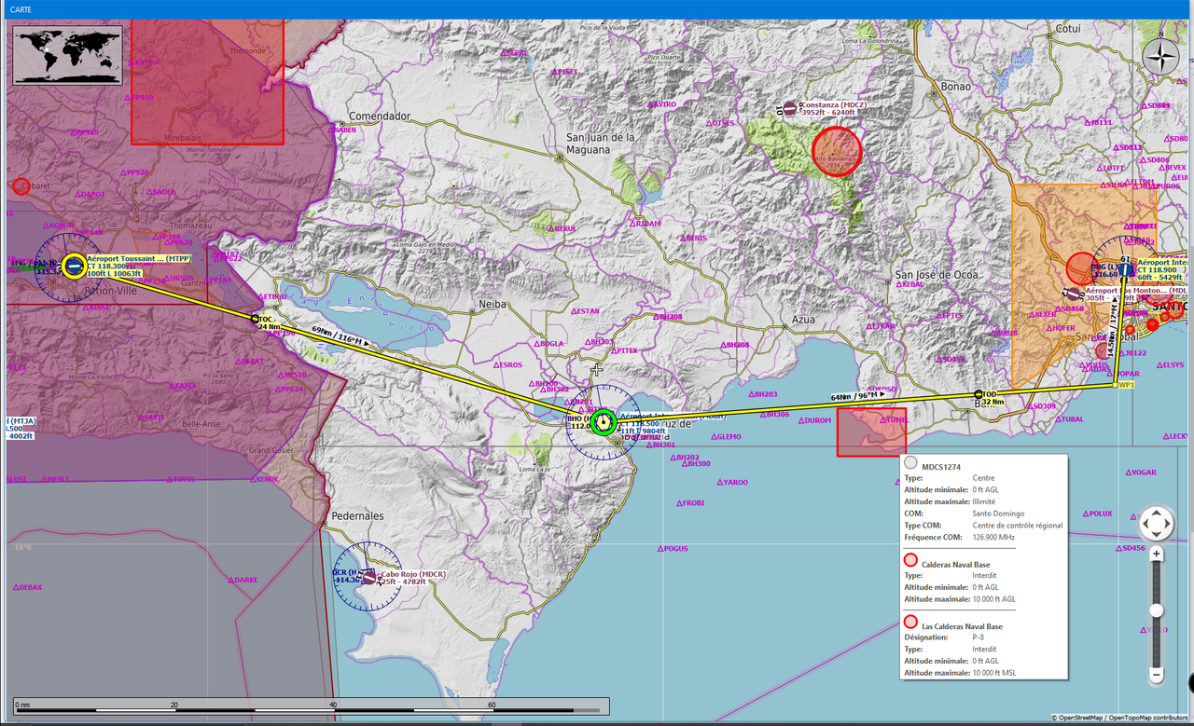Click the map pan navigation control
This screenshot has width=1194, height=726.
1156,524
